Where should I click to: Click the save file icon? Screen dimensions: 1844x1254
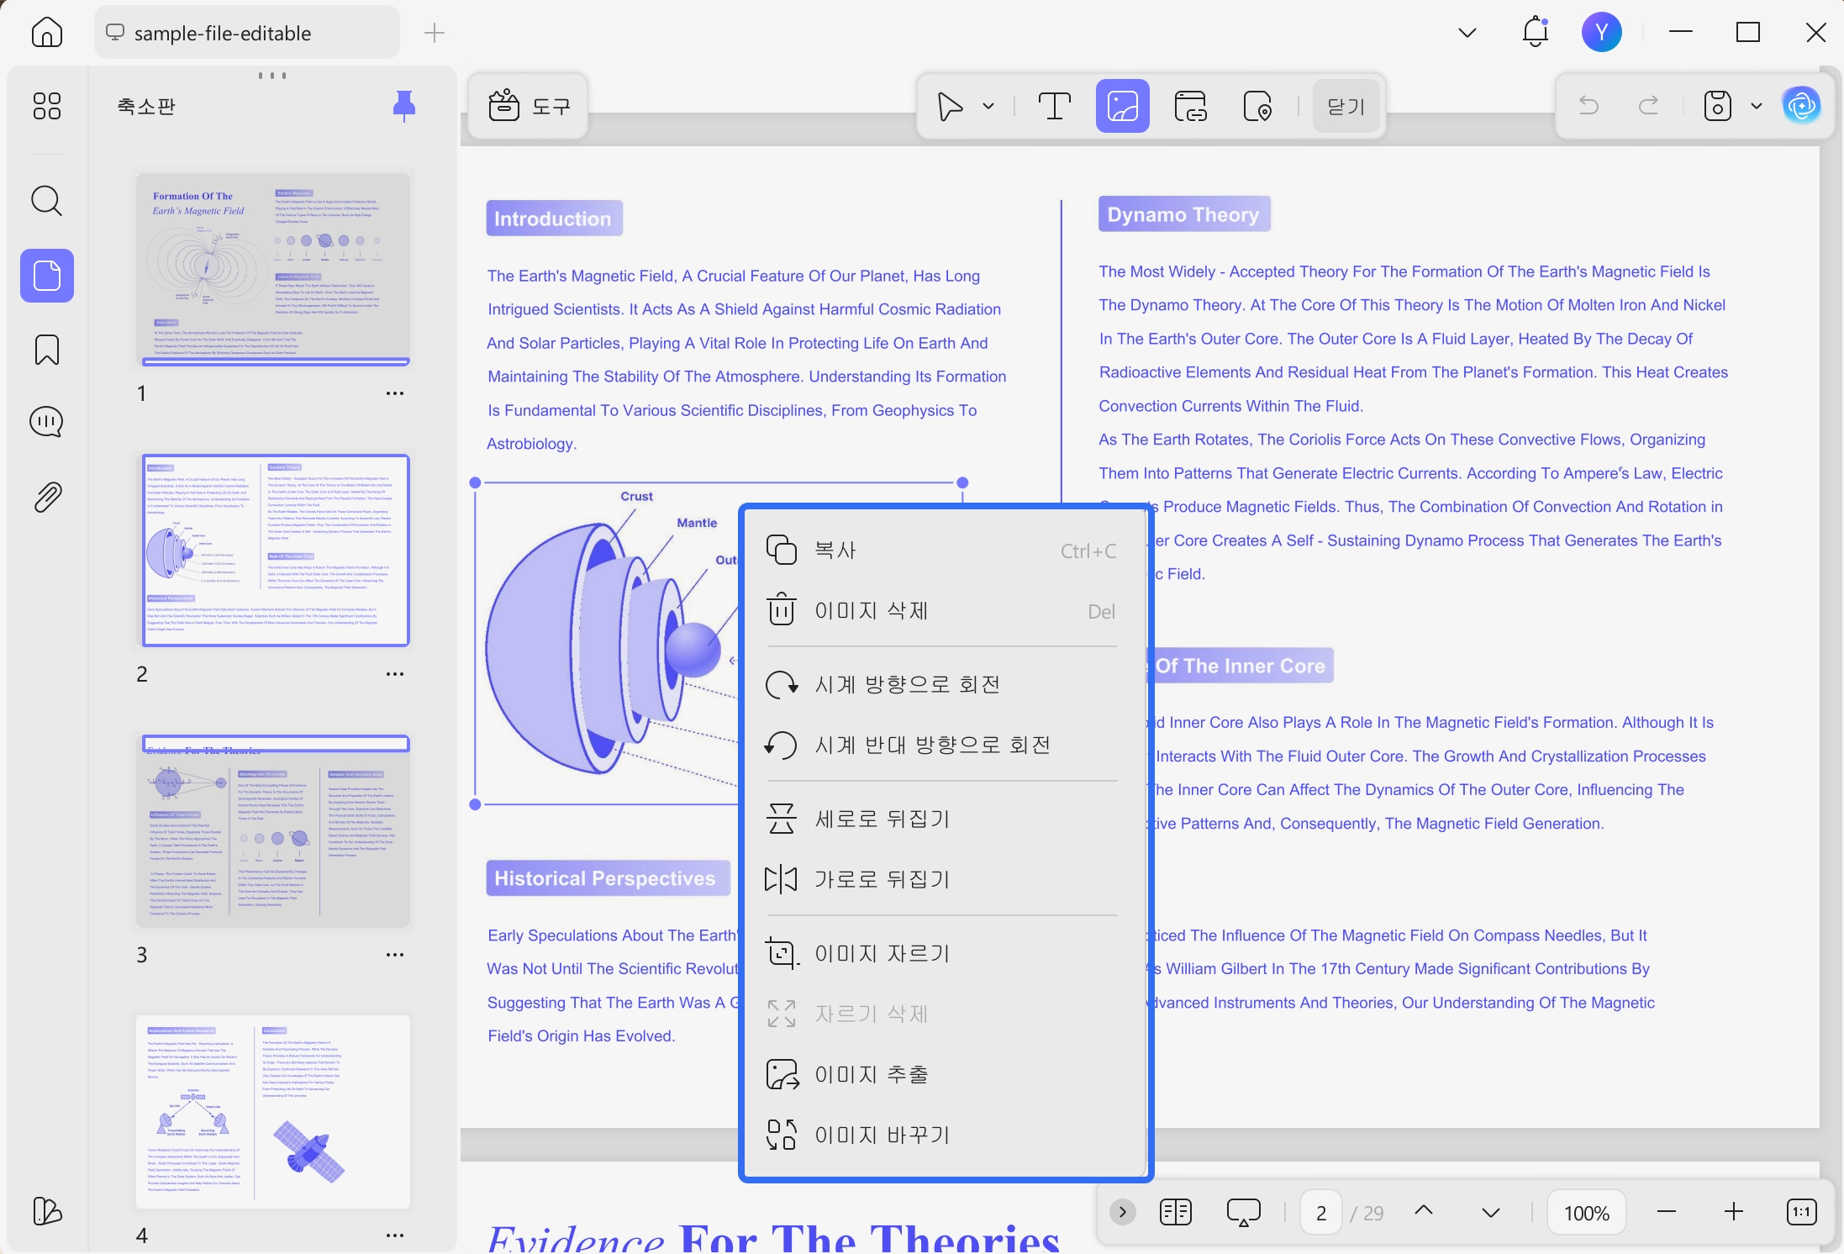[1717, 106]
